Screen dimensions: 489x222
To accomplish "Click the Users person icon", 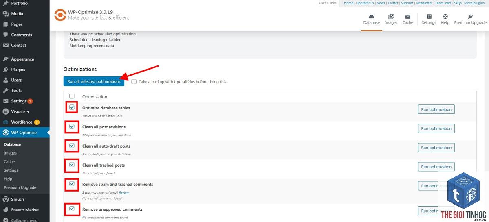I will pyautogui.click(x=6, y=80).
